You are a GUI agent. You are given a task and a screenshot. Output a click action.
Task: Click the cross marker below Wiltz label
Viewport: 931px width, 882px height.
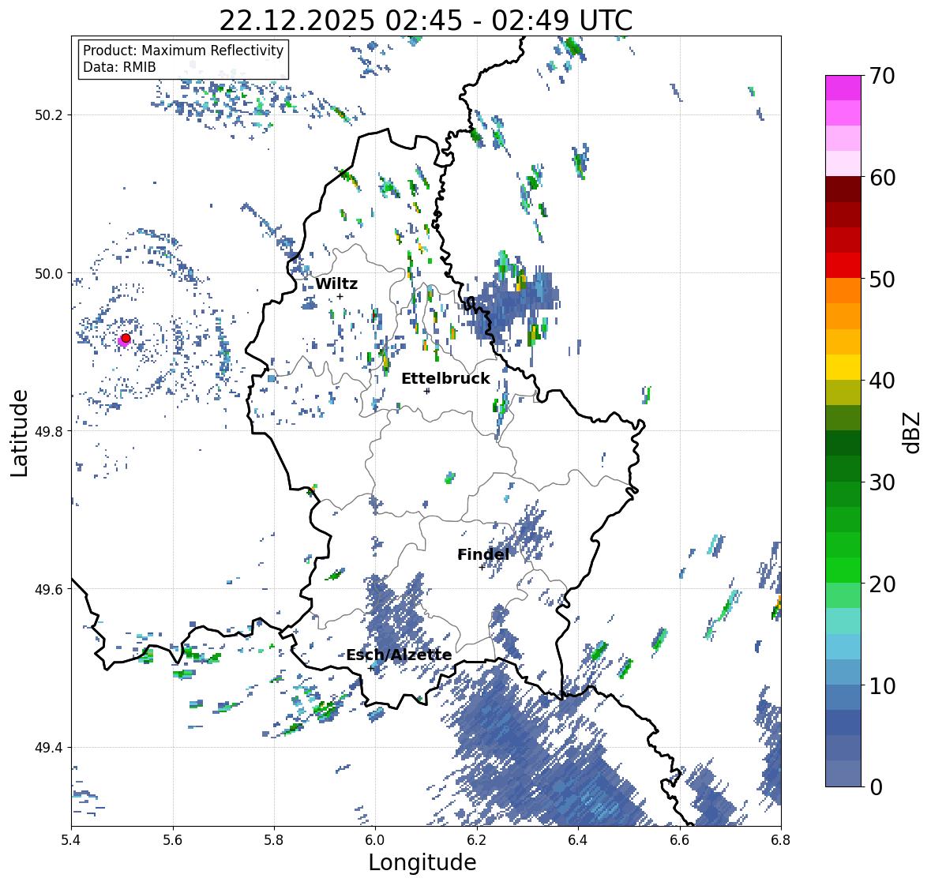pyautogui.click(x=340, y=296)
